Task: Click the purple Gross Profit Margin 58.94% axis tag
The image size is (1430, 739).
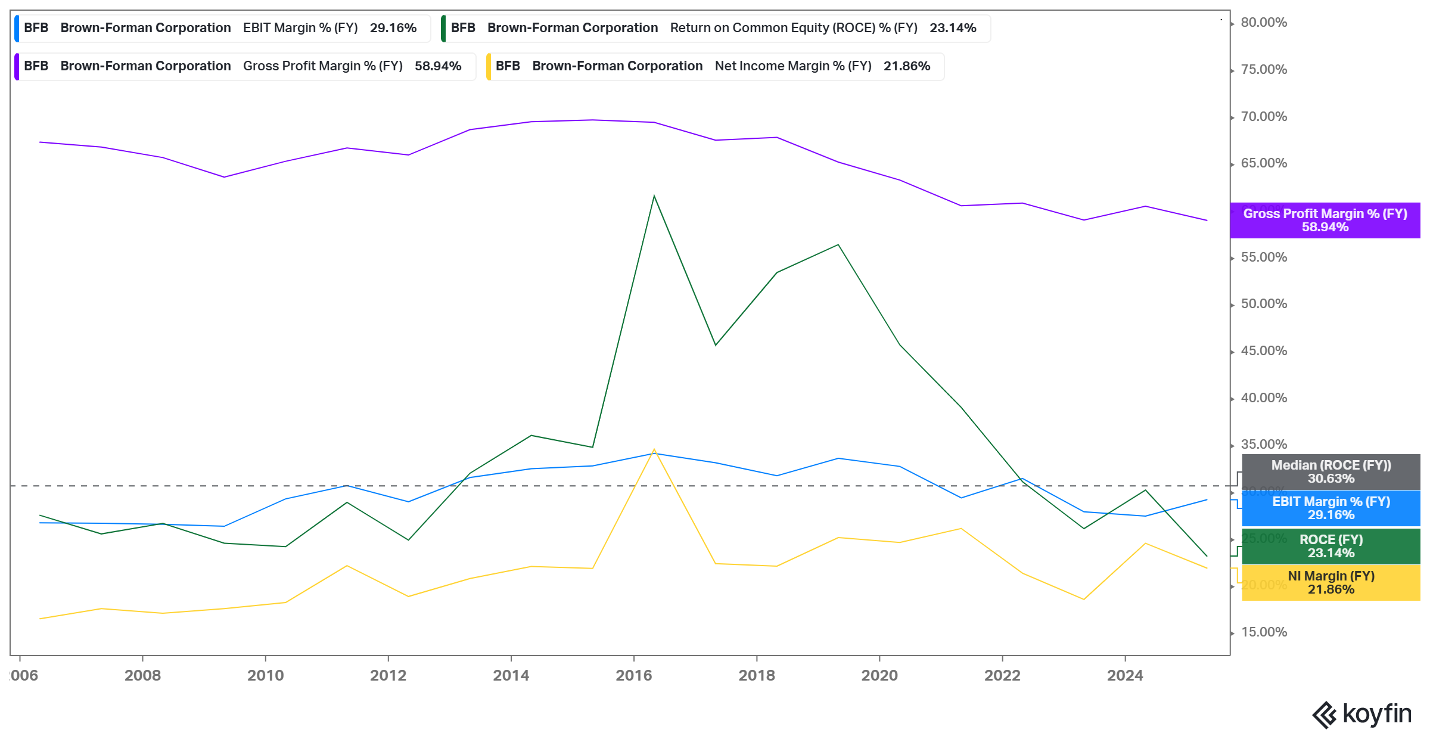Action: [x=1325, y=221]
